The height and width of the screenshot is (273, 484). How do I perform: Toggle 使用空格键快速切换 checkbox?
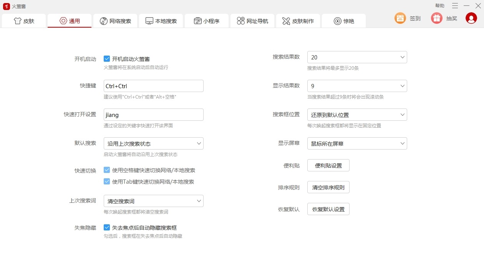[x=107, y=170]
